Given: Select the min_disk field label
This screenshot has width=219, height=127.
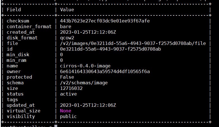Looking at the screenshot, I should (x=18, y=55).
